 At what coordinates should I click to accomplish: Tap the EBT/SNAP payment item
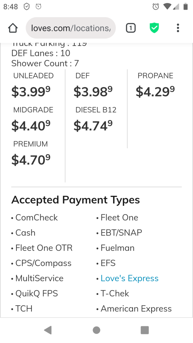point(121,233)
